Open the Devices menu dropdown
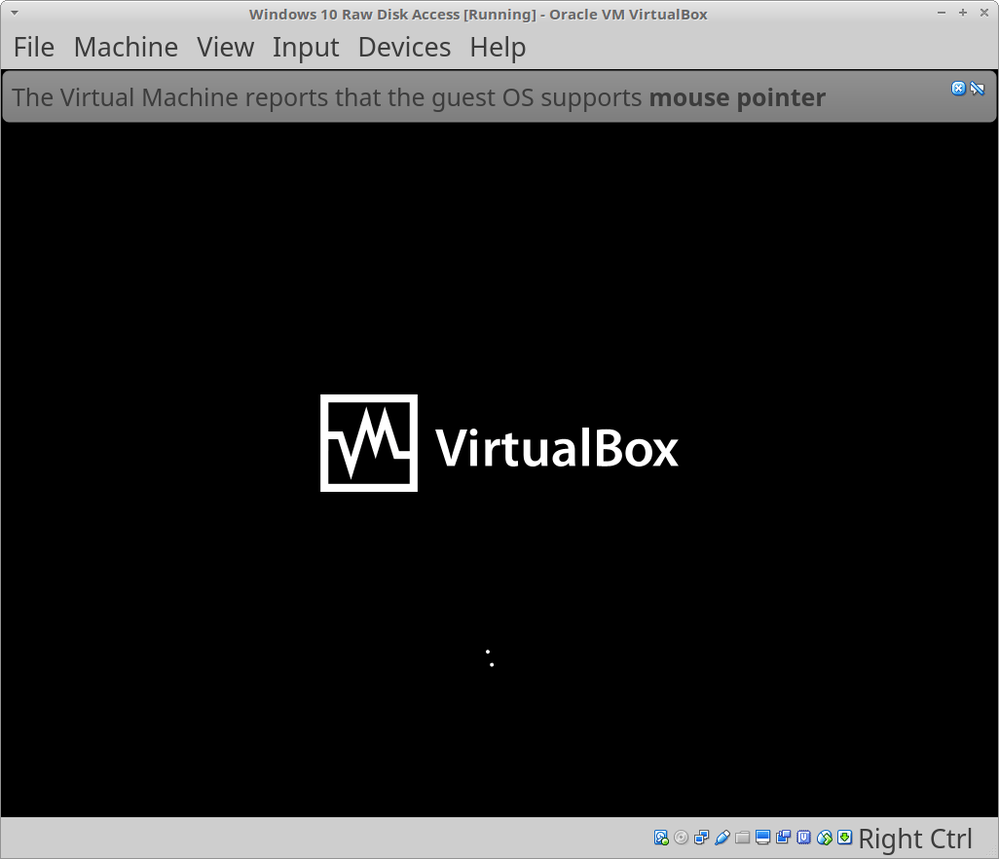This screenshot has height=859, width=999. click(x=404, y=47)
